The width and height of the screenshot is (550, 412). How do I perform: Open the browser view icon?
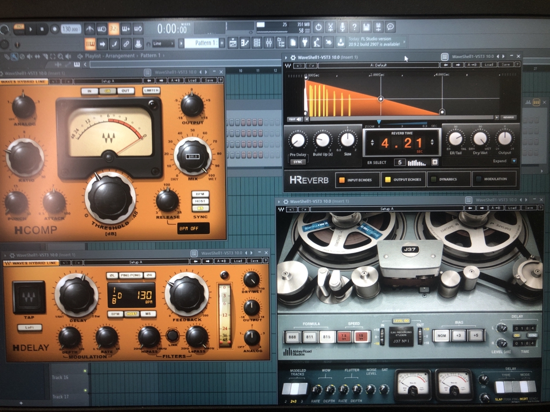(x=281, y=43)
